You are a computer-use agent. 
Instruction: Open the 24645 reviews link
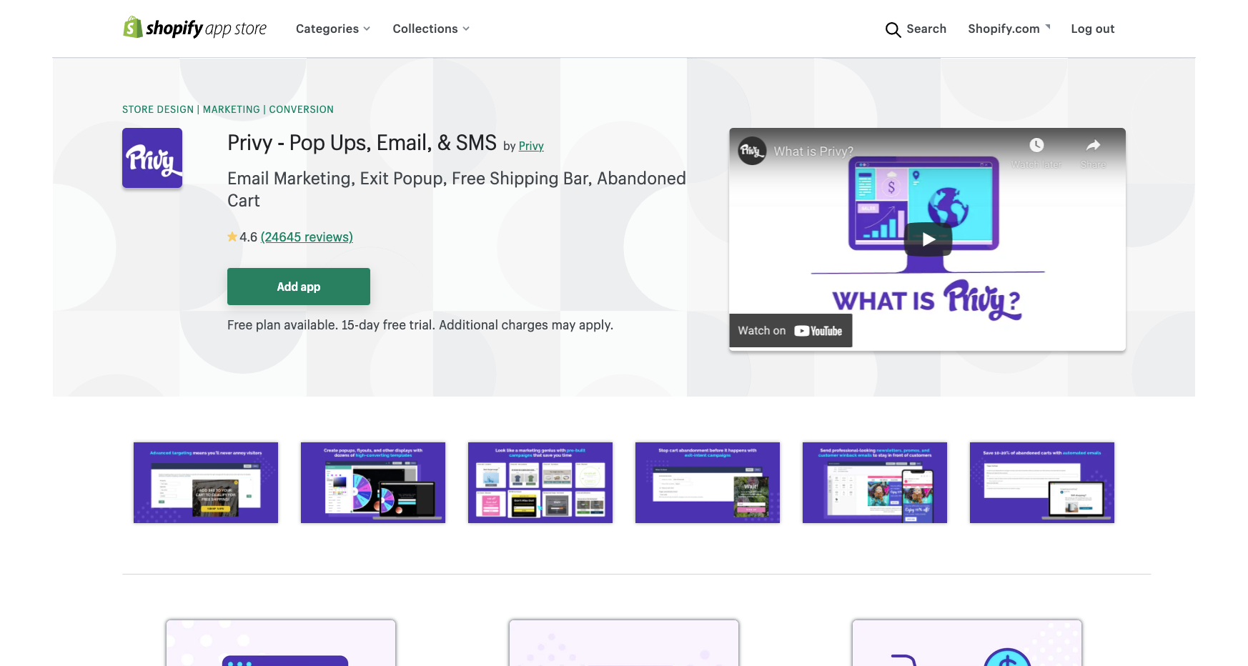click(307, 237)
